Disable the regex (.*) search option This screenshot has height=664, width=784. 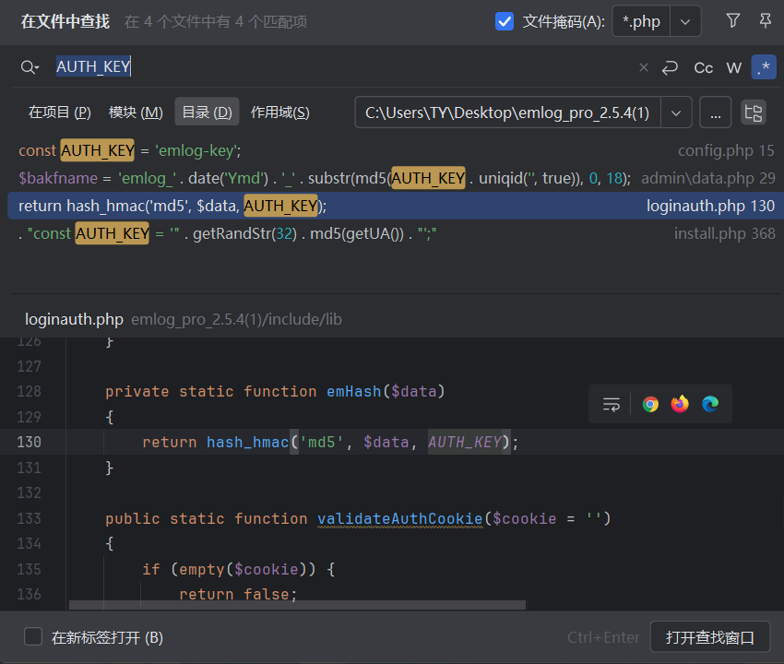click(x=764, y=67)
